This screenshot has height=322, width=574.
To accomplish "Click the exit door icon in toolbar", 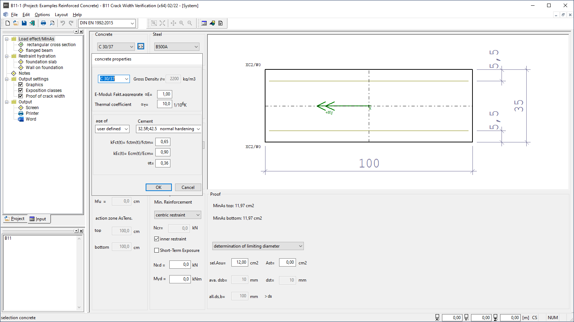I will pyautogui.click(x=32, y=23).
